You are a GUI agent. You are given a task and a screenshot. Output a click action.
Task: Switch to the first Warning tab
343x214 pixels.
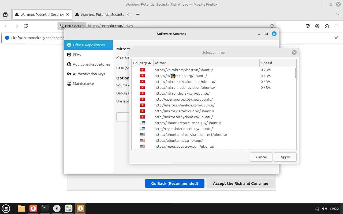point(42,14)
